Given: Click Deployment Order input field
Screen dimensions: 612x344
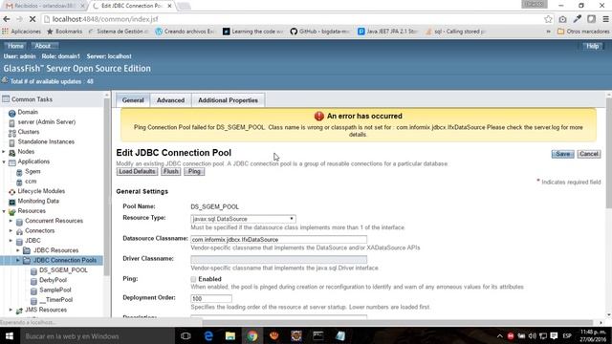Looking at the screenshot, I should 211,298.
